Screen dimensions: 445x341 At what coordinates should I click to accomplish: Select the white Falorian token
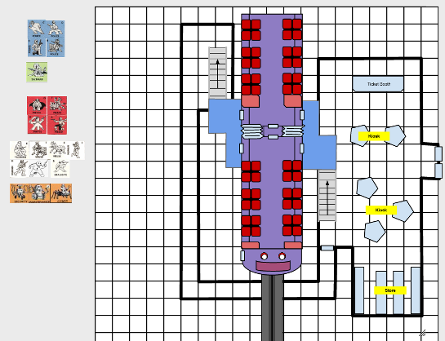coord(20,150)
